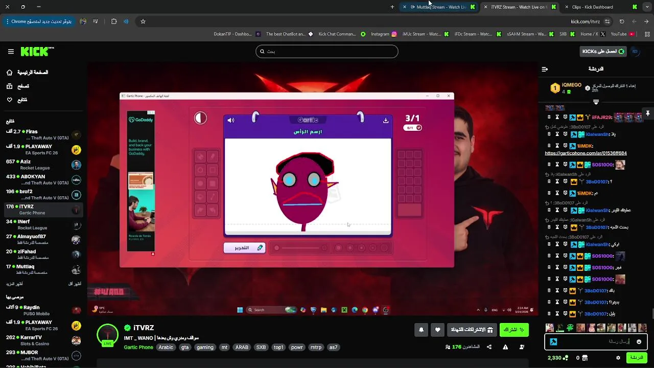Click the gta tag
Viewport: 654px width, 368px height.
[185, 347]
